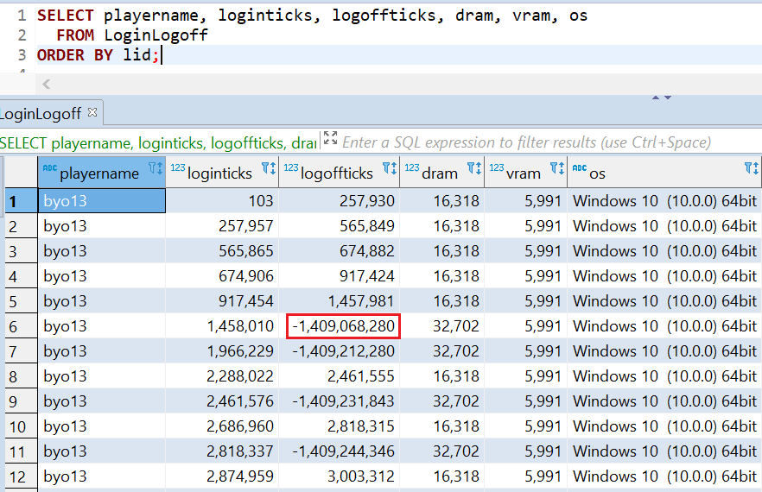This screenshot has height=492, width=762.
Task: Click the SQL filter expression input field
Action: pyautogui.click(x=525, y=142)
